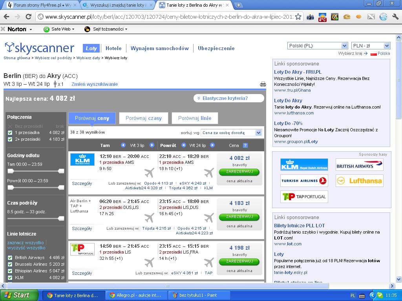The width and height of the screenshot is (402, 301).
Task: Expand Elastyczne kryteria options
Action: 229,98
